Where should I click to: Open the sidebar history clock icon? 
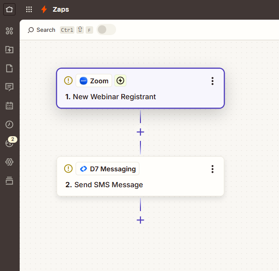point(9,125)
